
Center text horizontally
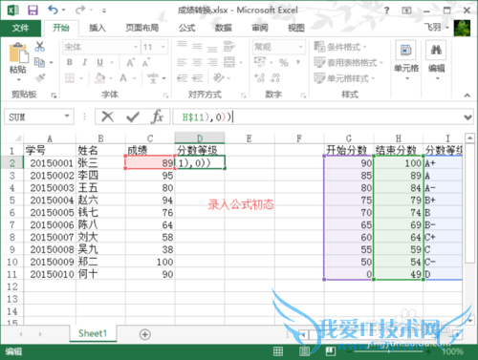pos(197,62)
